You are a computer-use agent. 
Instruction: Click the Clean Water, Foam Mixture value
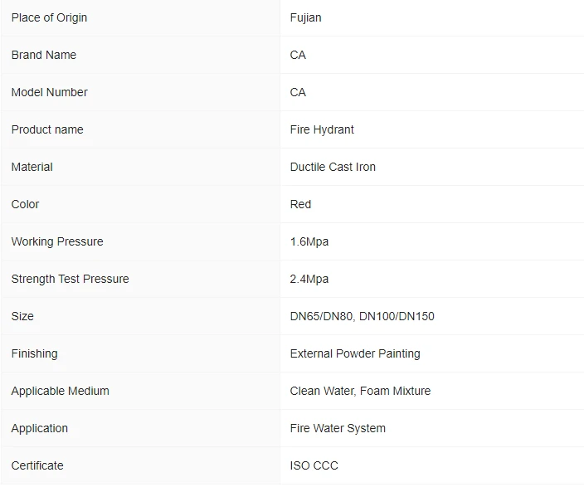pyautogui.click(x=360, y=391)
